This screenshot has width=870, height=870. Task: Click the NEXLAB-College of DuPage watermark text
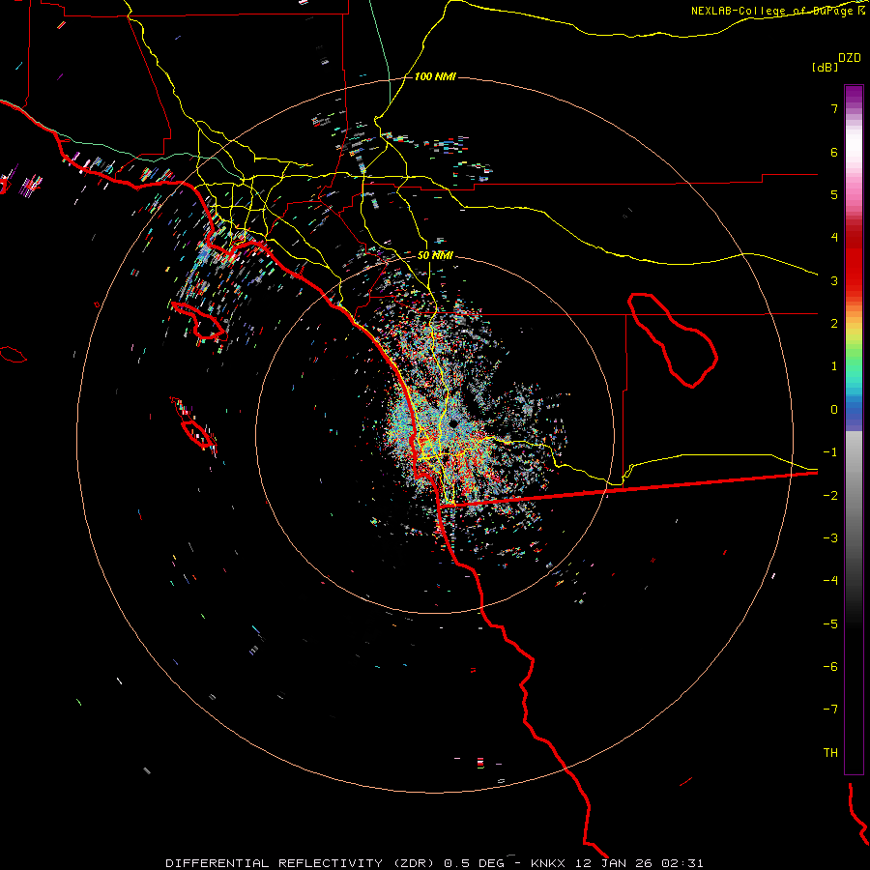(x=778, y=11)
